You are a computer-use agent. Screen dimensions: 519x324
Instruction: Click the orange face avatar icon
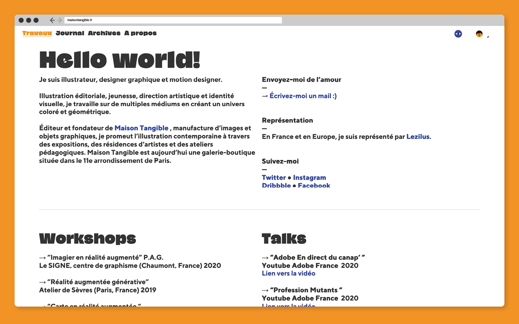click(479, 34)
